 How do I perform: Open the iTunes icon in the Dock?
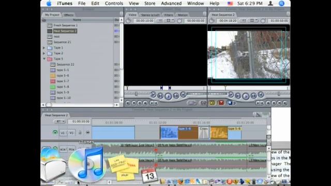(87, 164)
